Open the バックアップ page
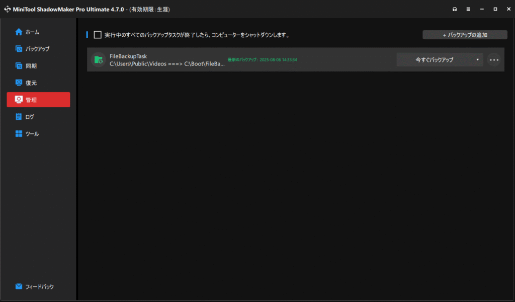515x302 pixels. (38, 49)
